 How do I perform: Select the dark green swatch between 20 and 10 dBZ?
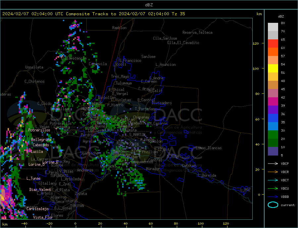tap(273, 143)
